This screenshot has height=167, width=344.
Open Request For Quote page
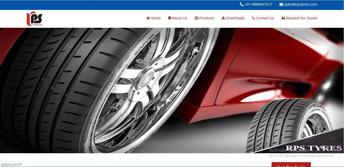pyautogui.click(x=299, y=18)
